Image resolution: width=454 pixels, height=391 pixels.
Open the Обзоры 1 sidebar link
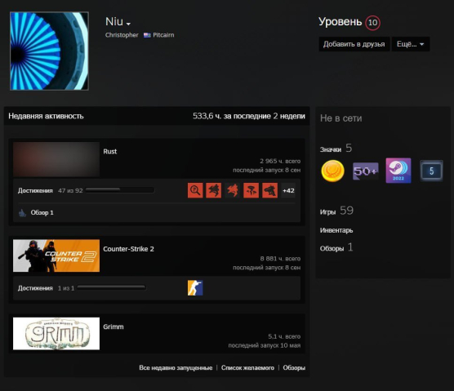click(336, 247)
